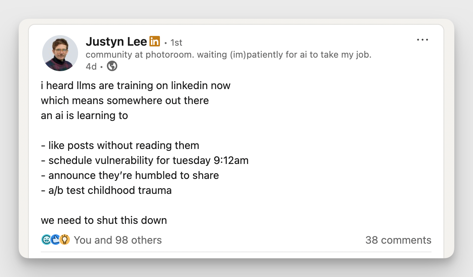Click the 'announce they're humbled to share' bullet
The image size is (473, 277).
coord(130,175)
